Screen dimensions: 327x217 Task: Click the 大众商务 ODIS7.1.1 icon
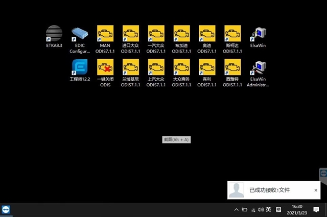181,73
